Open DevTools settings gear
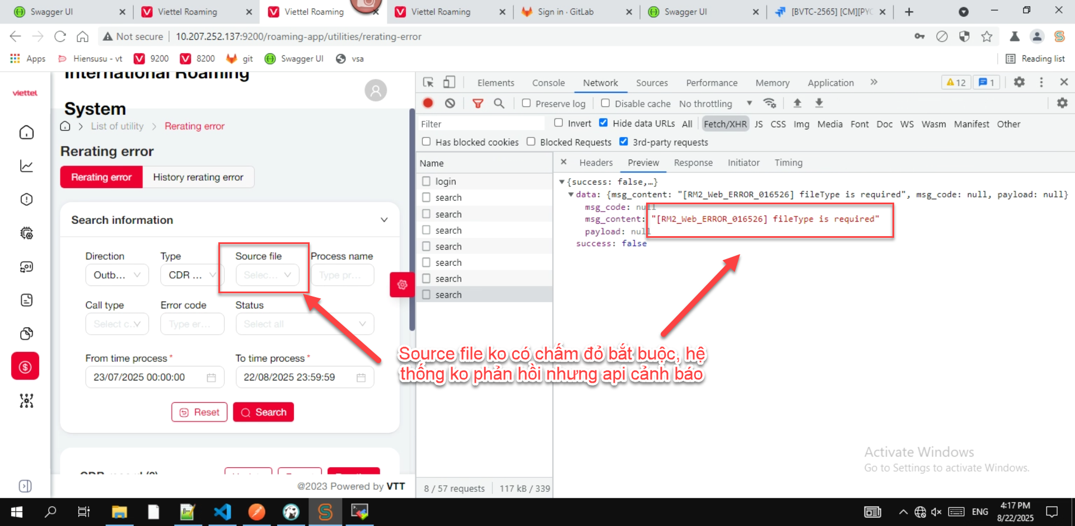The image size is (1075, 526). 1019,82
